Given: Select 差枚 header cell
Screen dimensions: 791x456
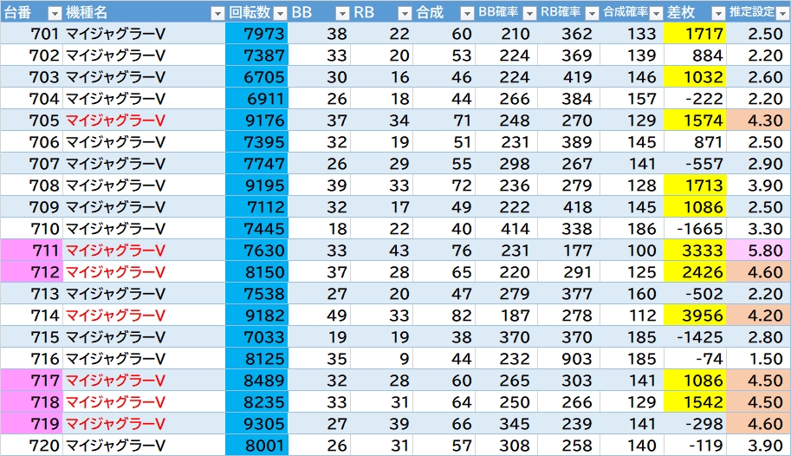Looking at the screenshot, I should point(695,12).
